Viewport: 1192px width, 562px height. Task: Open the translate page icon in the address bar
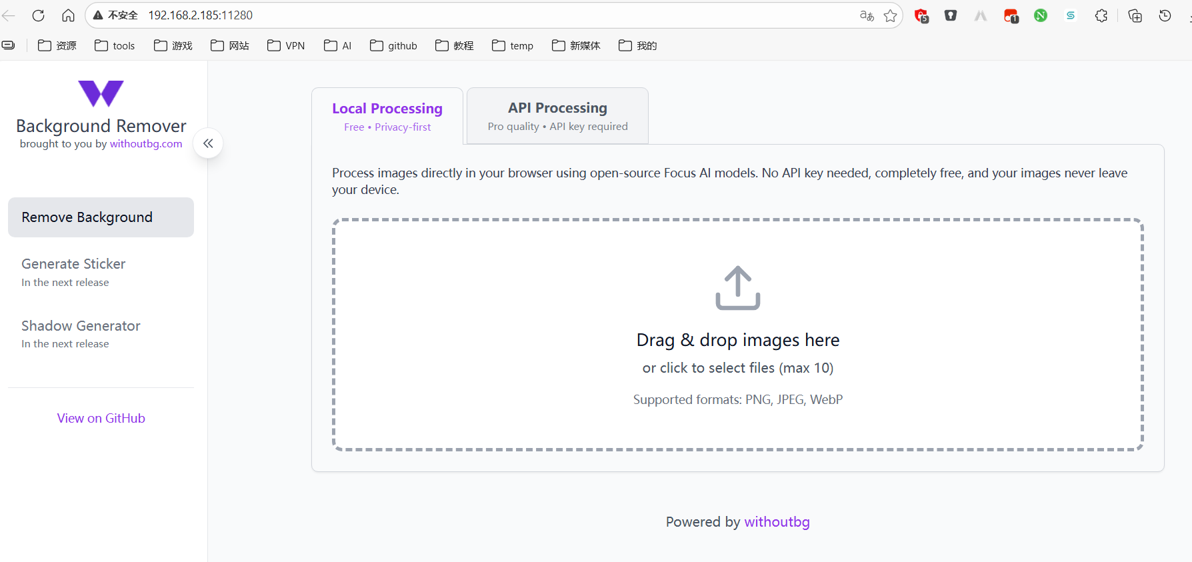[867, 15]
